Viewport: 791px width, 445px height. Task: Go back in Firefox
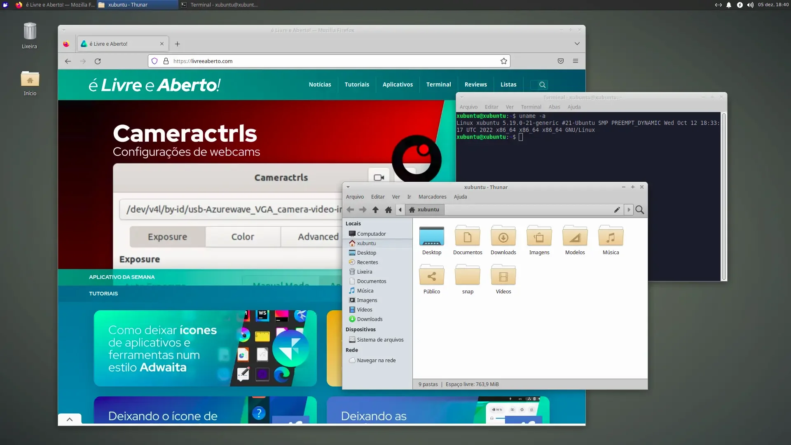pyautogui.click(x=68, y=61)
